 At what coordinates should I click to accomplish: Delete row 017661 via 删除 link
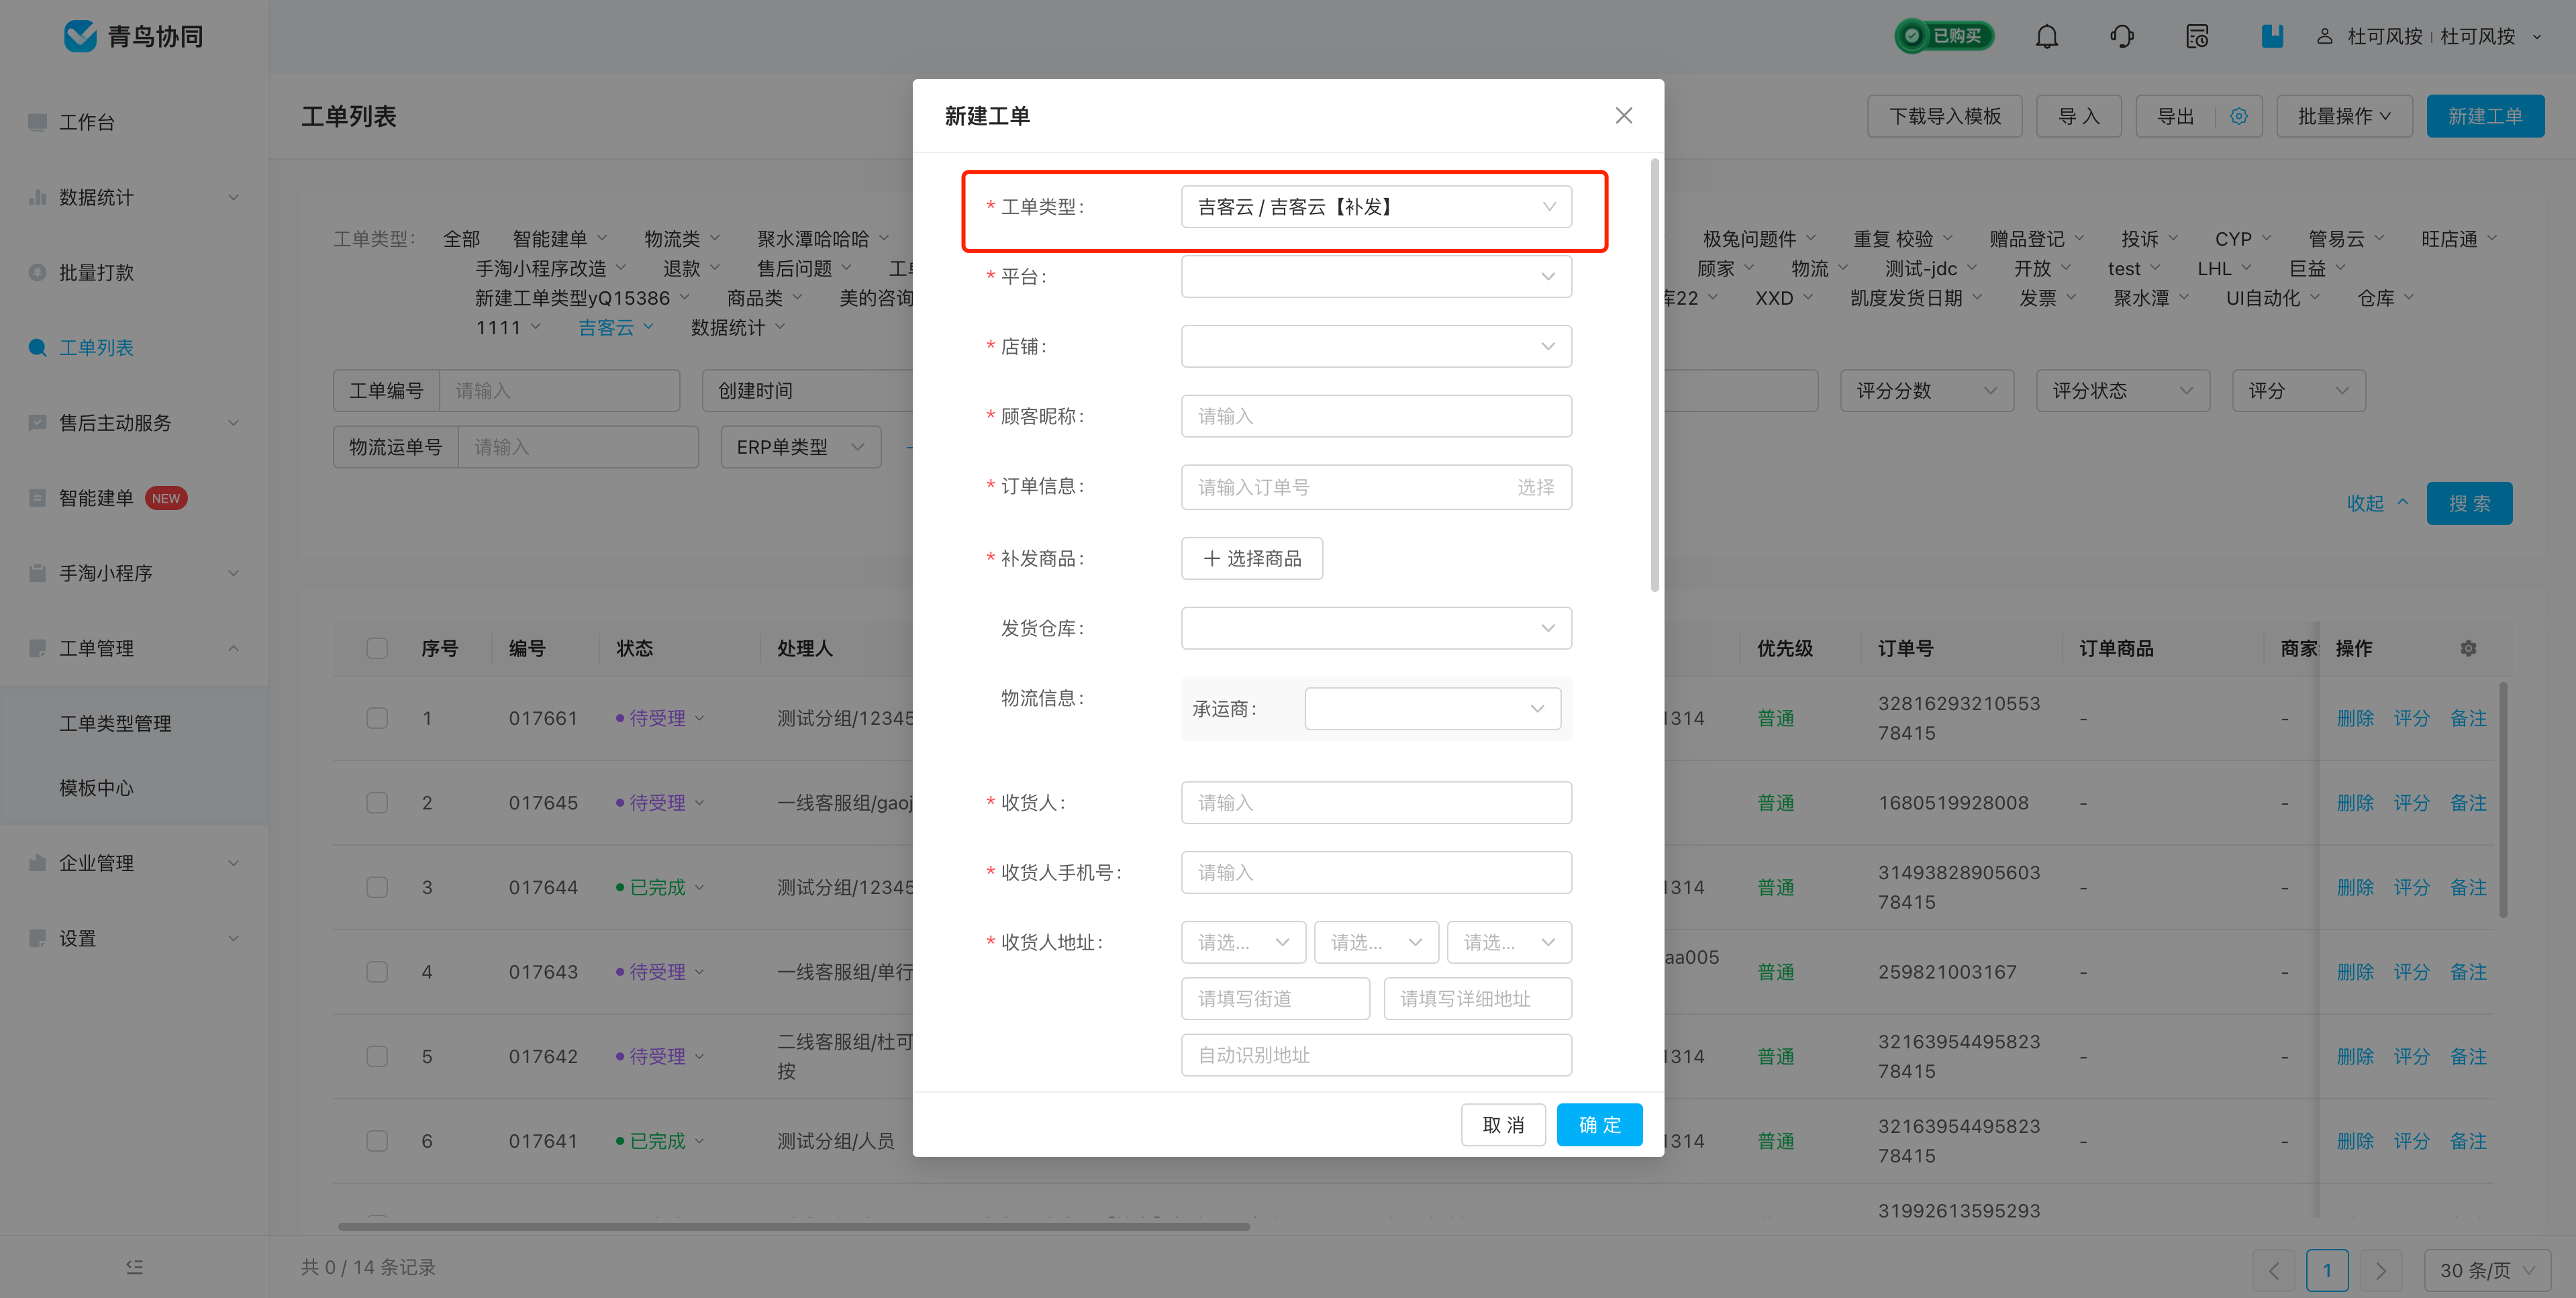[x=2355, y=718]
